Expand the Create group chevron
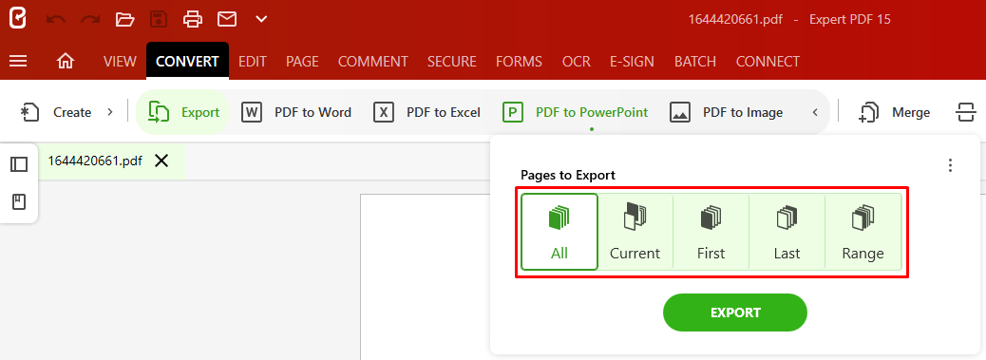 pos(110,112)
